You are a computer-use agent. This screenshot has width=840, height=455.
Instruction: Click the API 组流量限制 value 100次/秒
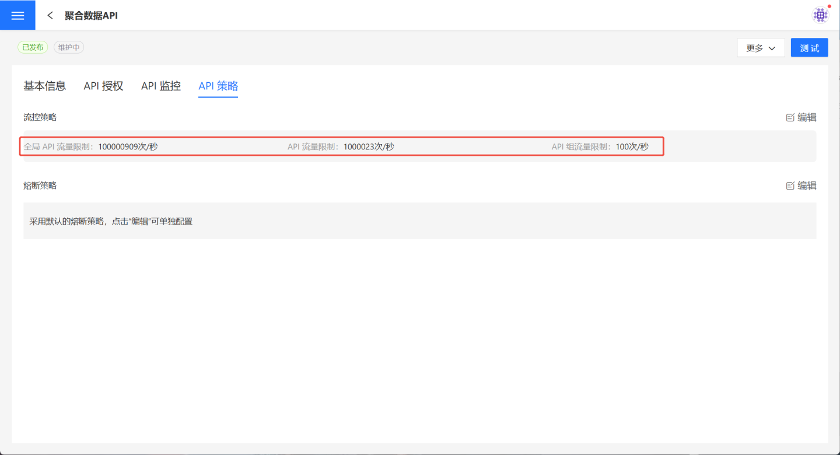[x=632, y=146]
